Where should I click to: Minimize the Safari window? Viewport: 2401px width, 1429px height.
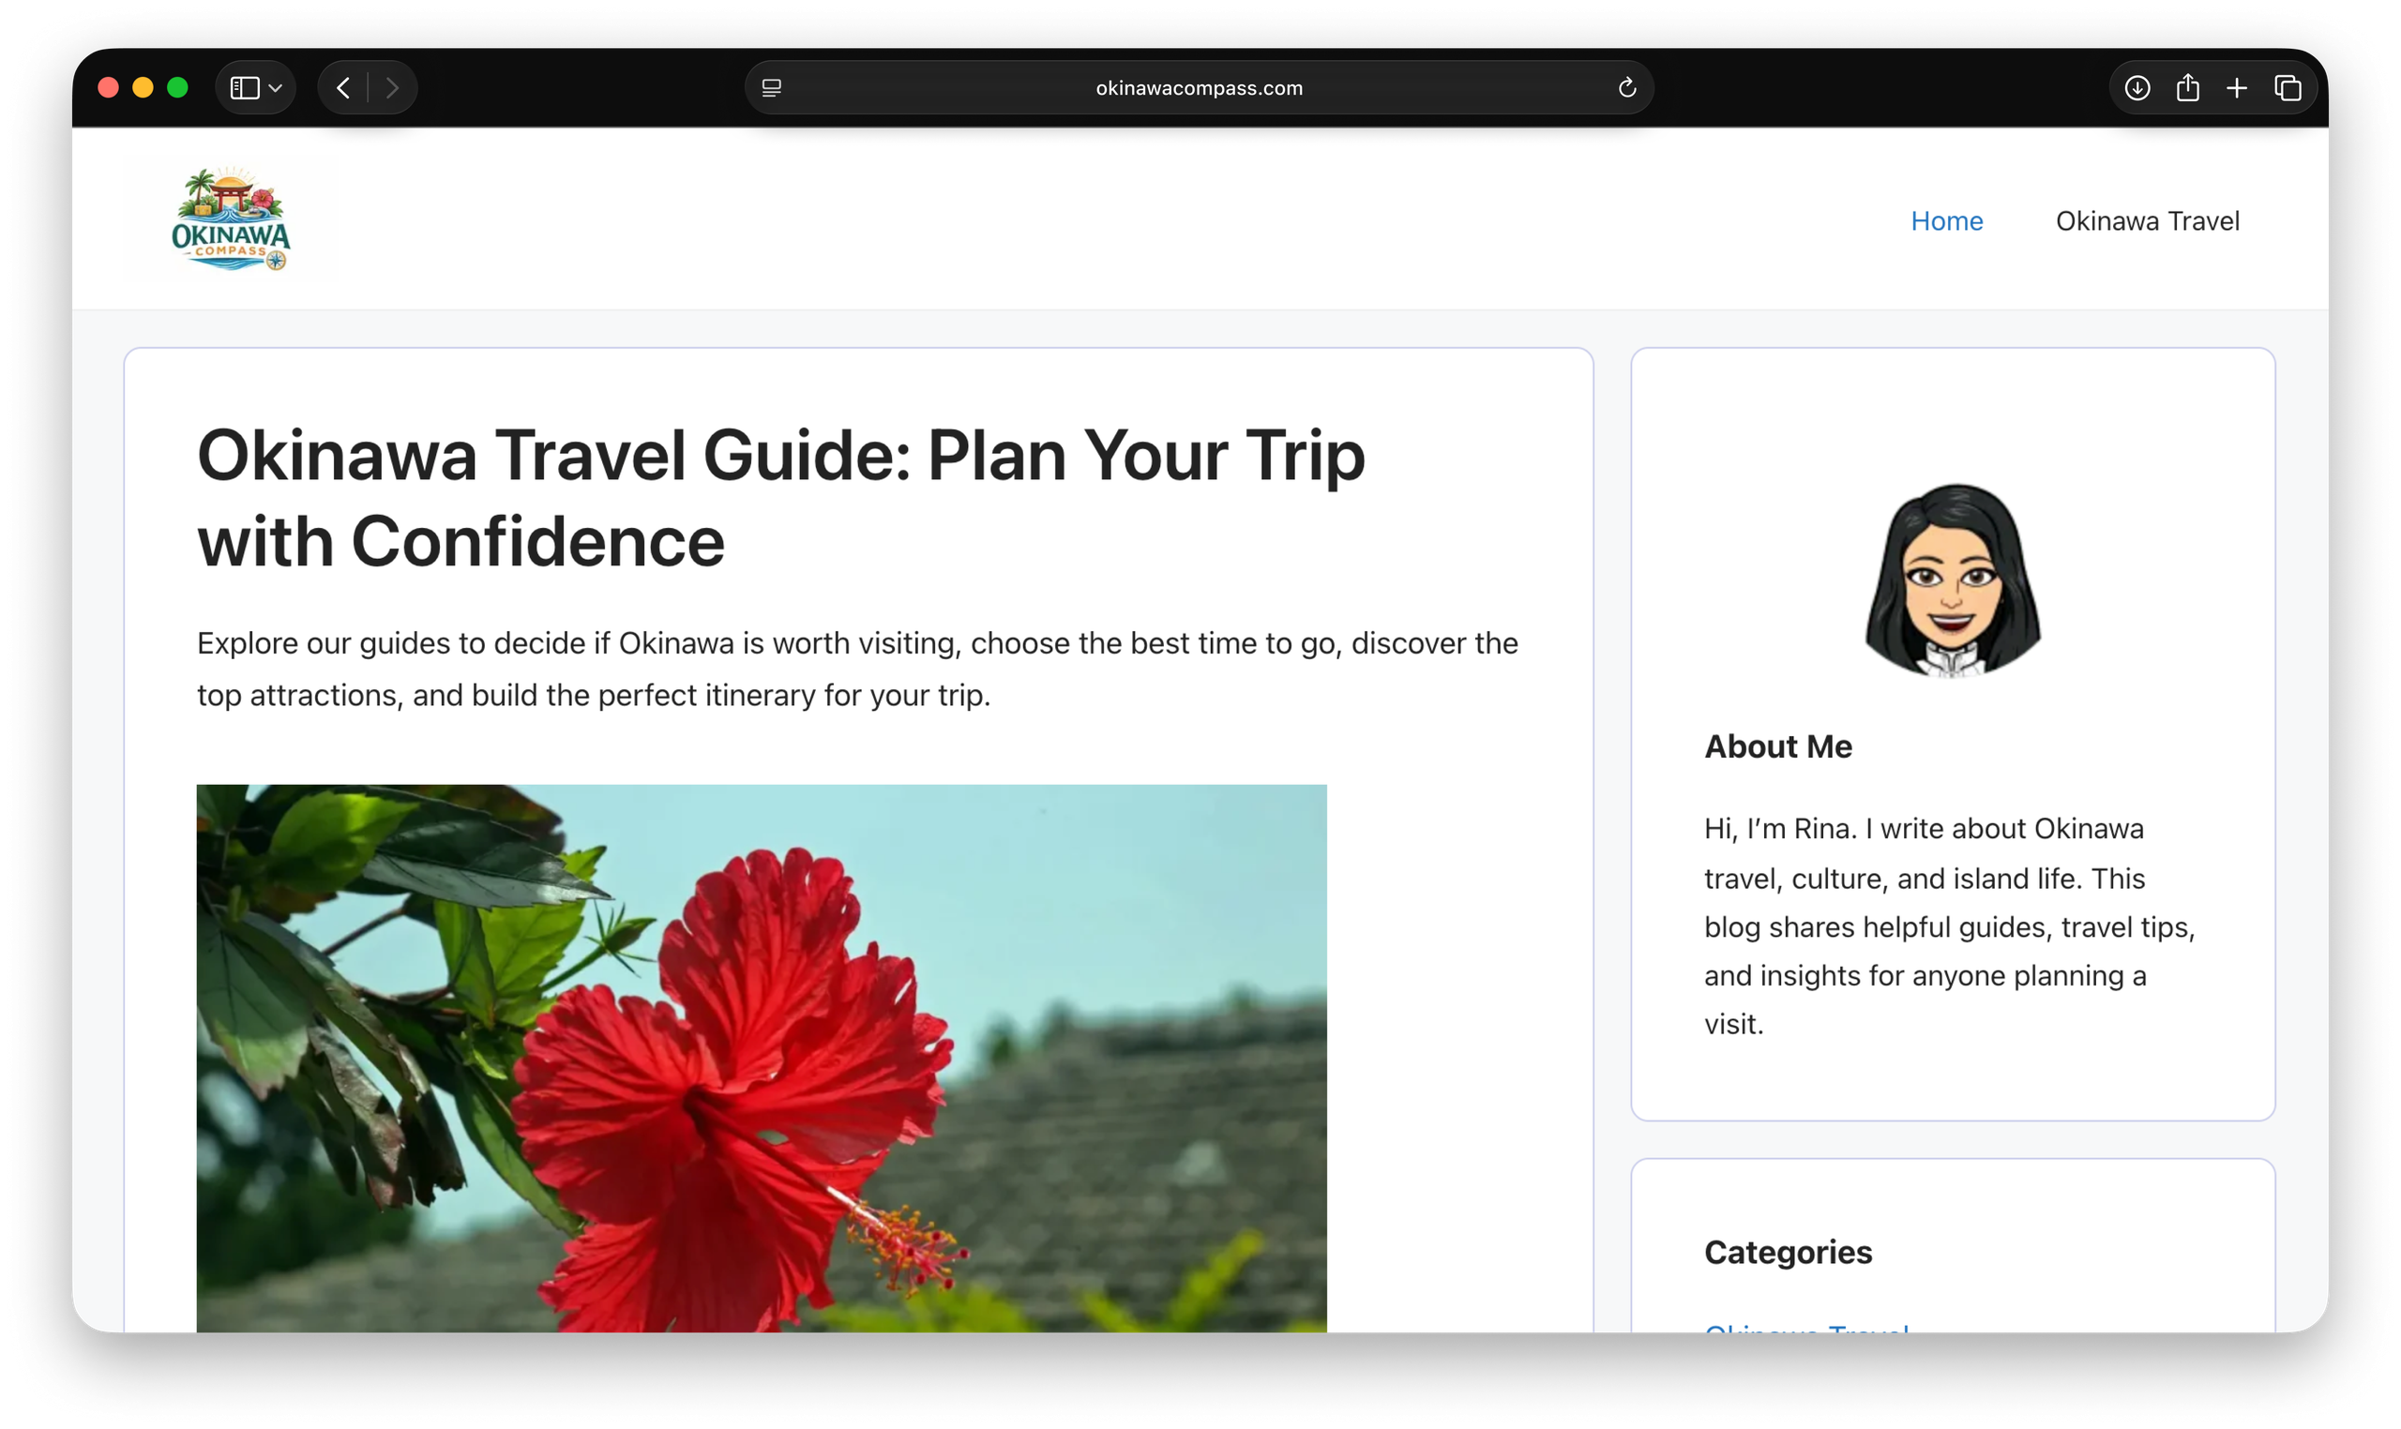(x=143, y=87)
